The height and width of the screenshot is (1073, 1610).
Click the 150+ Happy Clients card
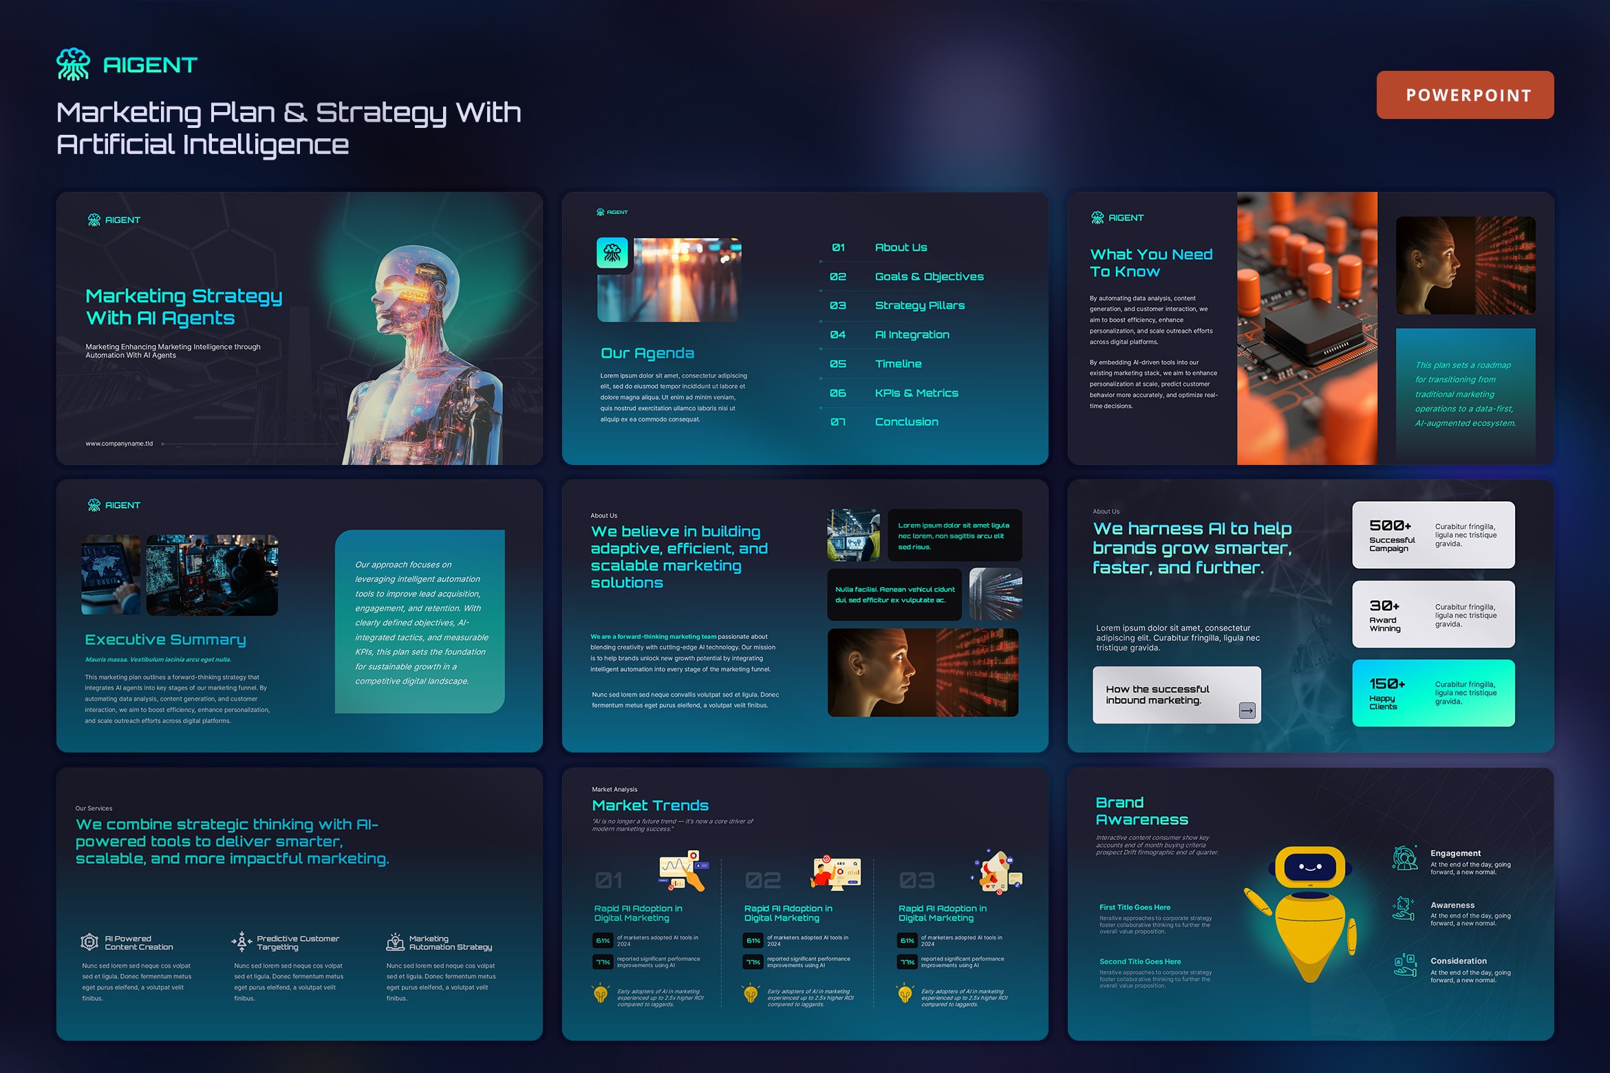[1433, 693]
